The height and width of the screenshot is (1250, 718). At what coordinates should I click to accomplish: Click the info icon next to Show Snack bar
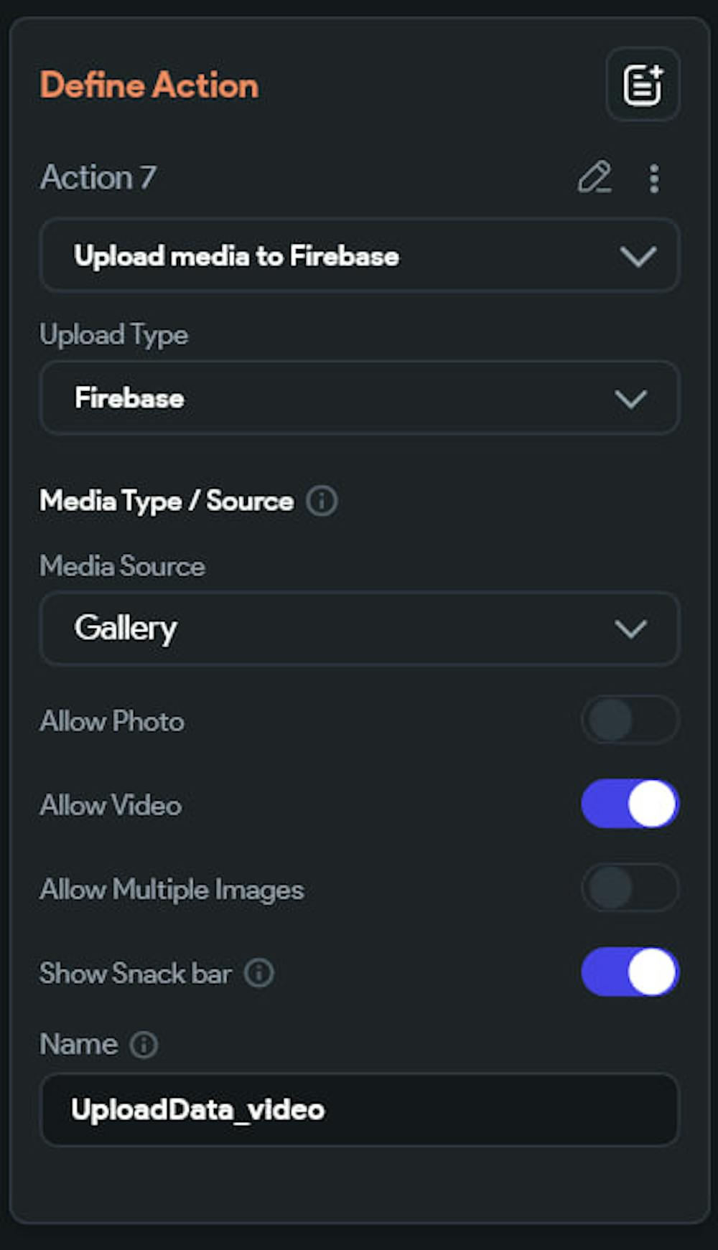click(259, 973)
